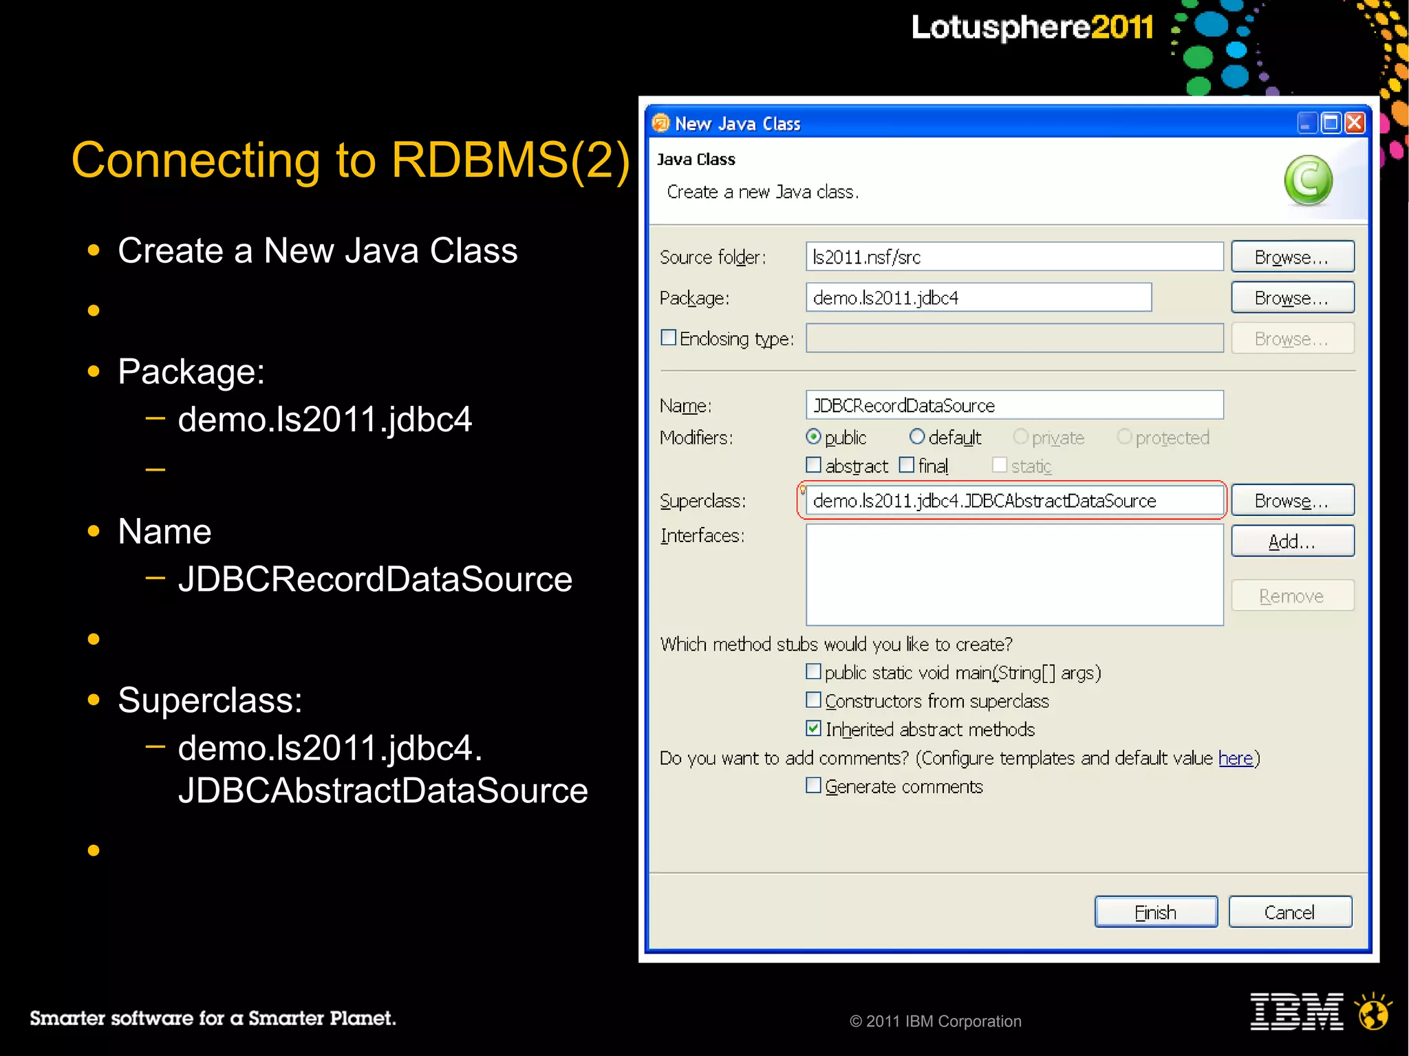Click the IBM logo on the slide
This screenshot has height=1056, width=1409.
point(1297,1011)
